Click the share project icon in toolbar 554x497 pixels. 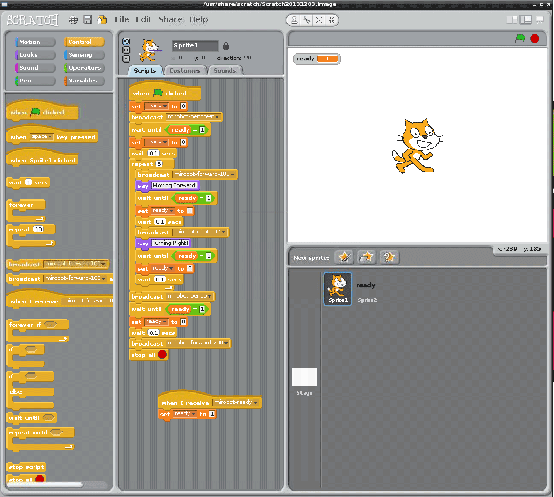point(102,20)
